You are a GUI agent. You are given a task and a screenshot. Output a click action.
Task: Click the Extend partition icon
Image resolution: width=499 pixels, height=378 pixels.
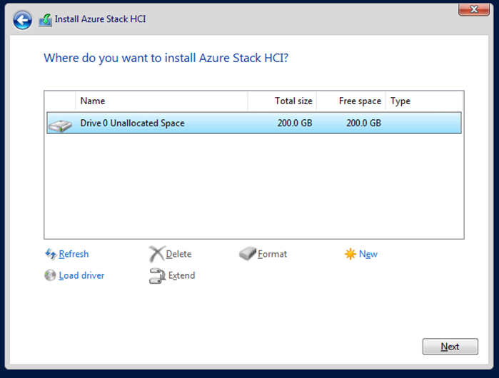point(157,275)
